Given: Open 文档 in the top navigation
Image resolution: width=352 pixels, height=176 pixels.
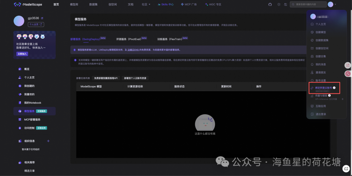Looking at the screenshot, I should (130, 5).
